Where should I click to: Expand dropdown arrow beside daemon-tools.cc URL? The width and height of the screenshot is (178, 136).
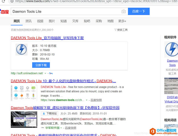(87, 100)
